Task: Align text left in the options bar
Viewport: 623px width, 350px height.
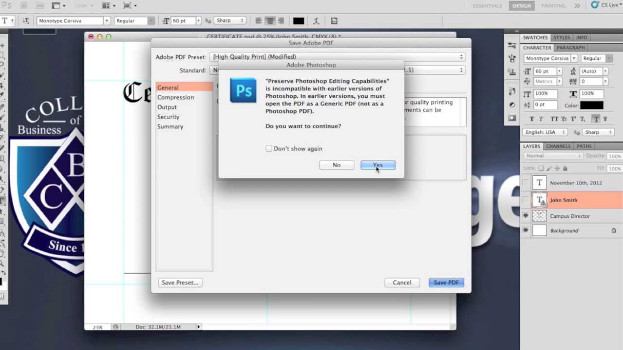Action: pyautogui.click(x=258, y=21)
